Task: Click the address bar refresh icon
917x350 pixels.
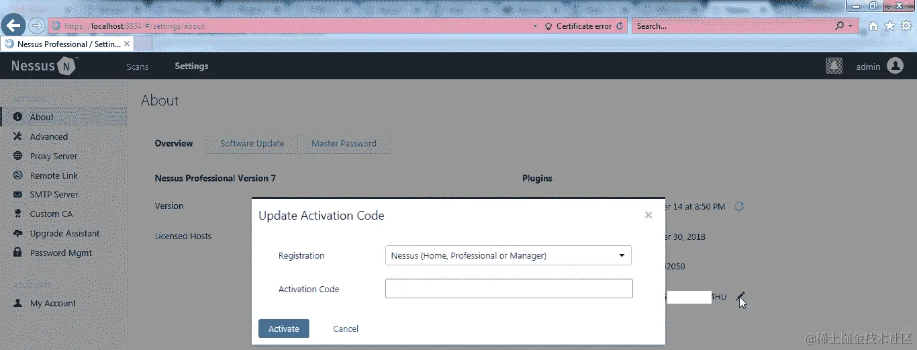Action: [x=620, y=26]
